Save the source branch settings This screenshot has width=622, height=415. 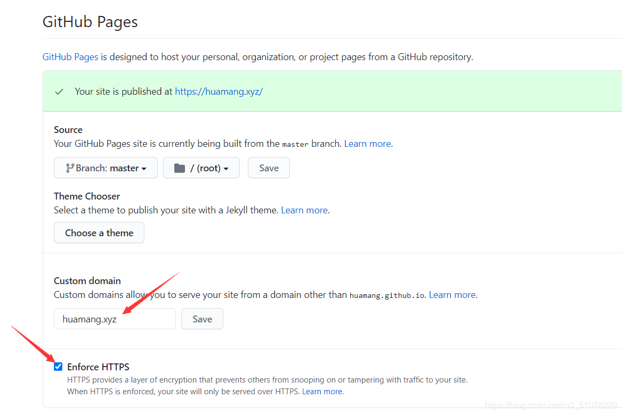269,168
